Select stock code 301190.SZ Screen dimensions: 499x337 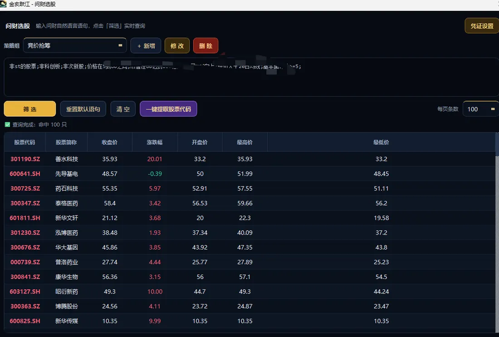[25, 159]
